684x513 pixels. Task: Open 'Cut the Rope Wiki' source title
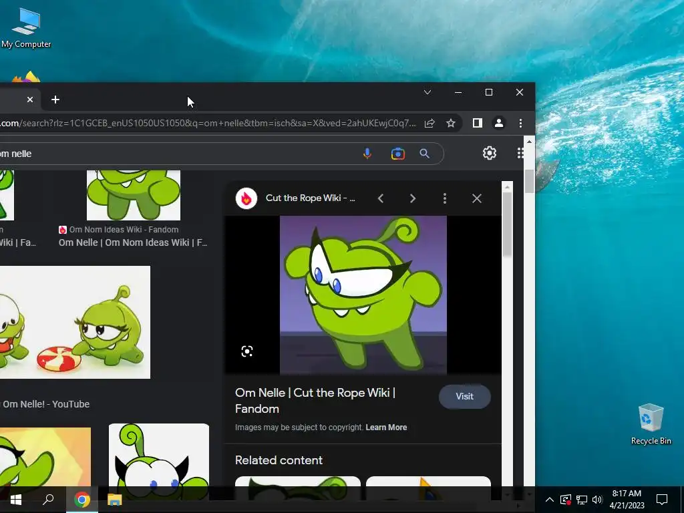tap(310, 198)
